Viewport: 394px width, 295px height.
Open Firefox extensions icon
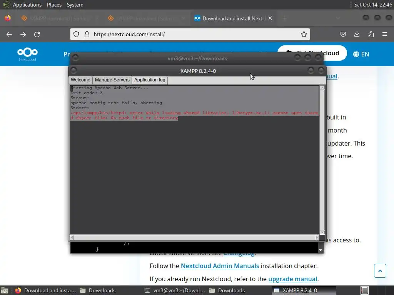tap(371, 34)
